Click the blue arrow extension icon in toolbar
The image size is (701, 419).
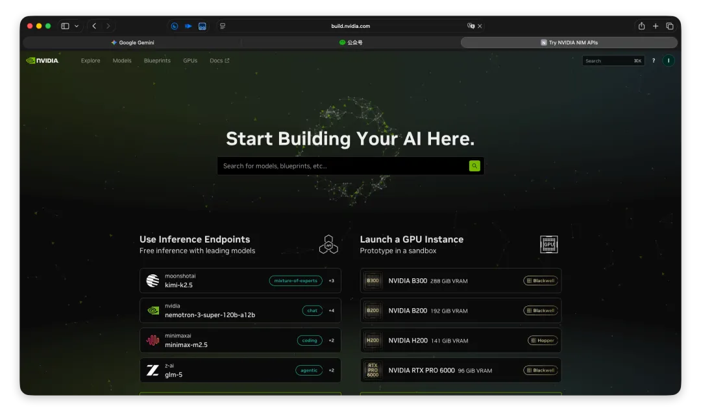(x=188, y=26)
